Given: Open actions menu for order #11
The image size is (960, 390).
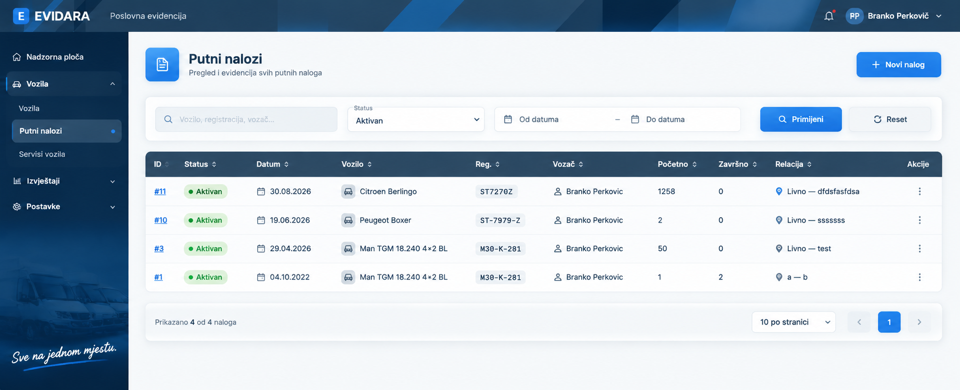Looking at the screenshot, I should coord(919,191).
